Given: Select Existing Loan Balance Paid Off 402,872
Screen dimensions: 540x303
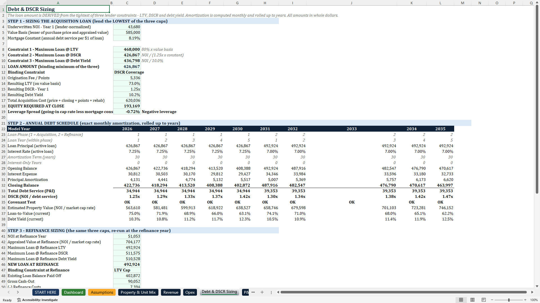Looking at the screenshot, I should 127,276.
